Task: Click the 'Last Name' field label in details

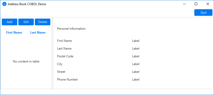Action: tap(64, 49)
